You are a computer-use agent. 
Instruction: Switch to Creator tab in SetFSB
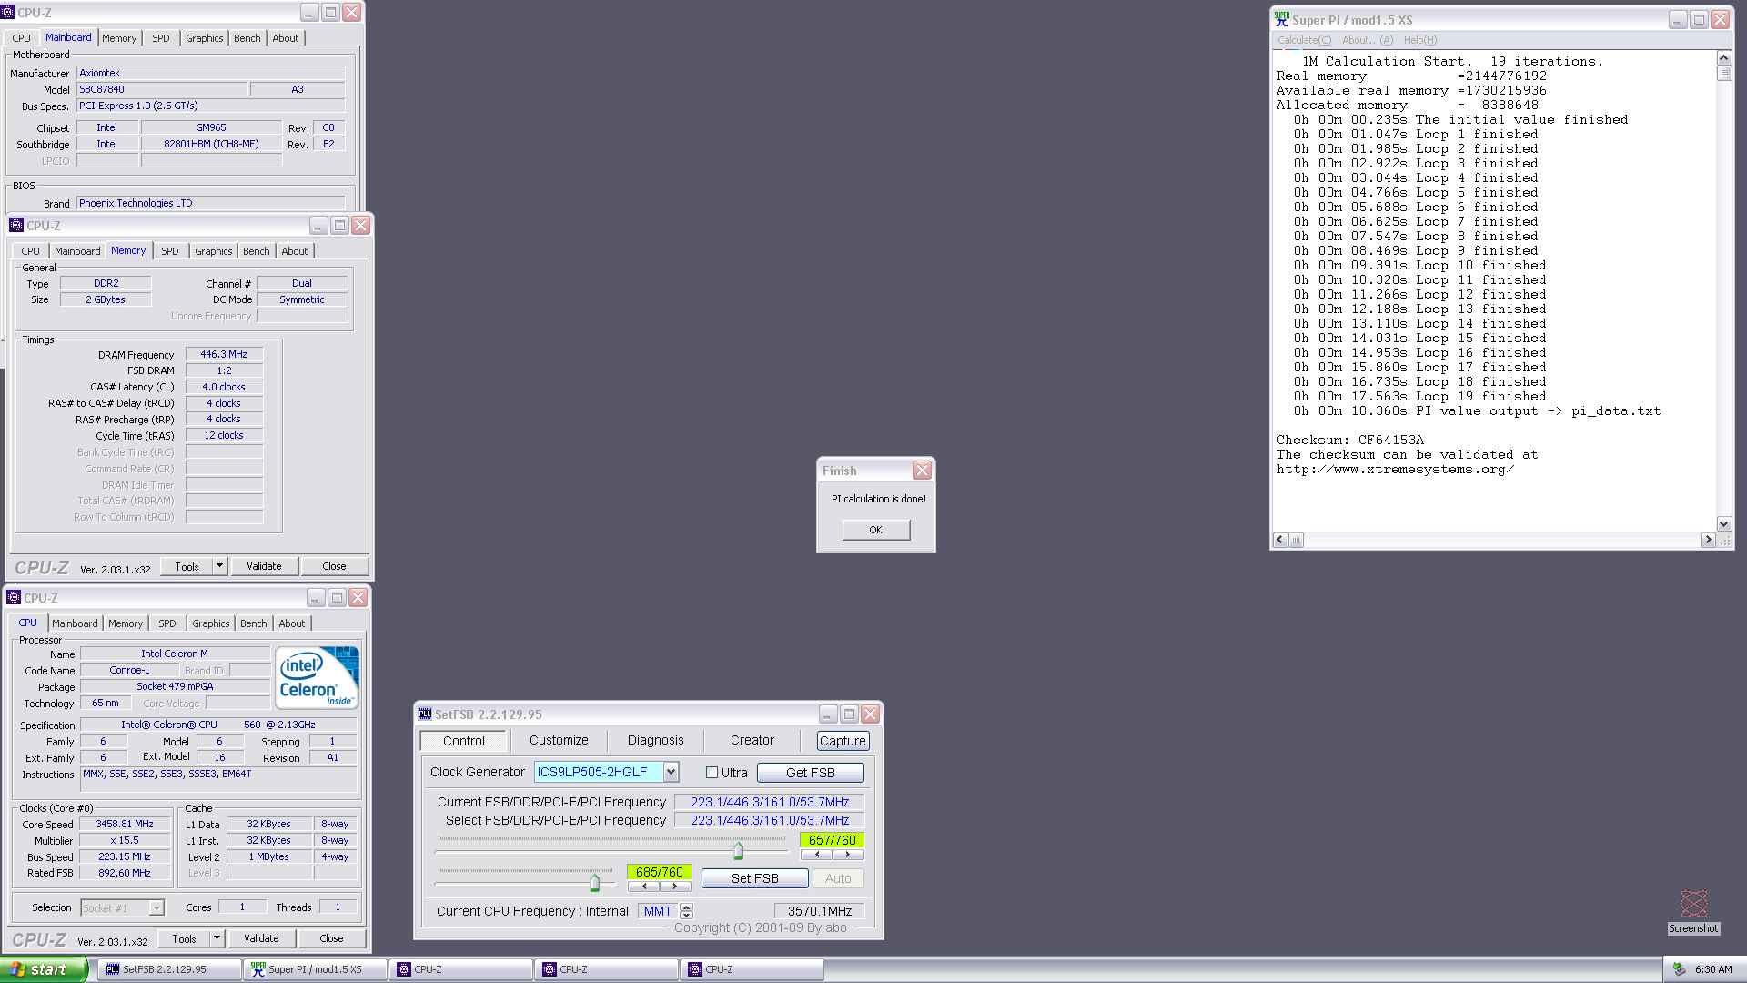coord(752,741)
